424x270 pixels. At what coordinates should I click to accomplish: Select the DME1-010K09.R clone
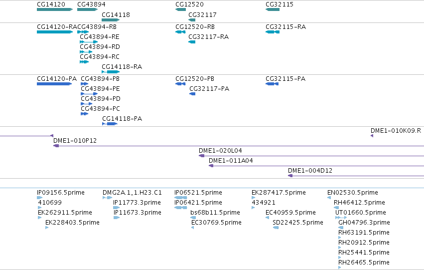pyautogui.click(x=372, y=136)
